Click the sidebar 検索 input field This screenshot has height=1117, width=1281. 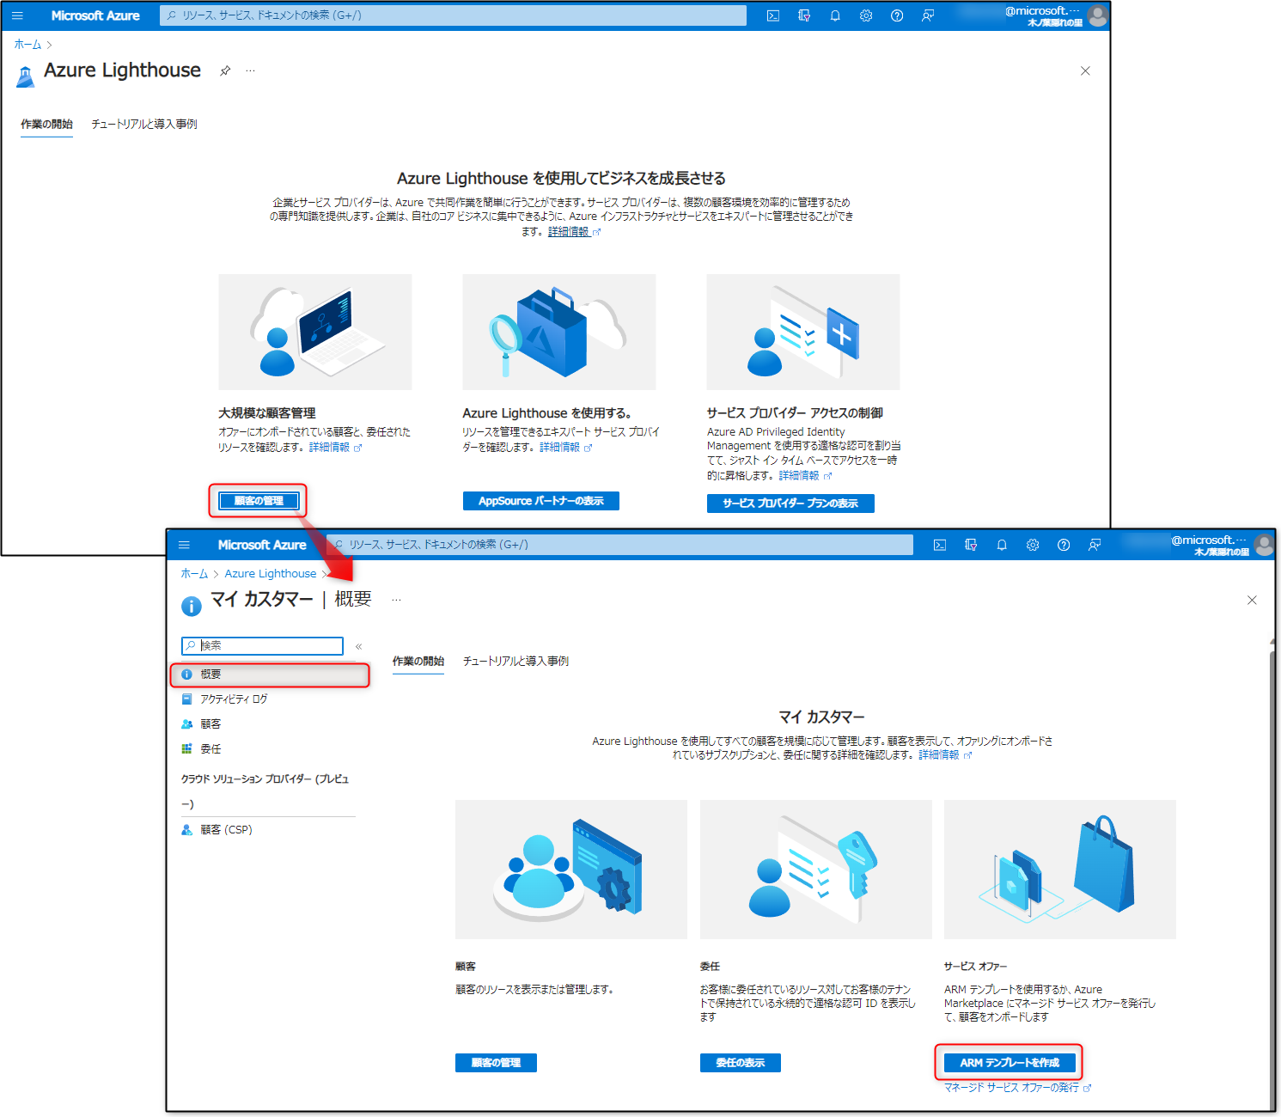(262, 645)
